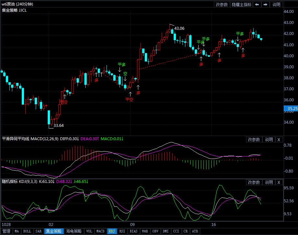Close the MACD indicator panel with X
The height and width of the screenshot is (235, 298).
[279, 140]
